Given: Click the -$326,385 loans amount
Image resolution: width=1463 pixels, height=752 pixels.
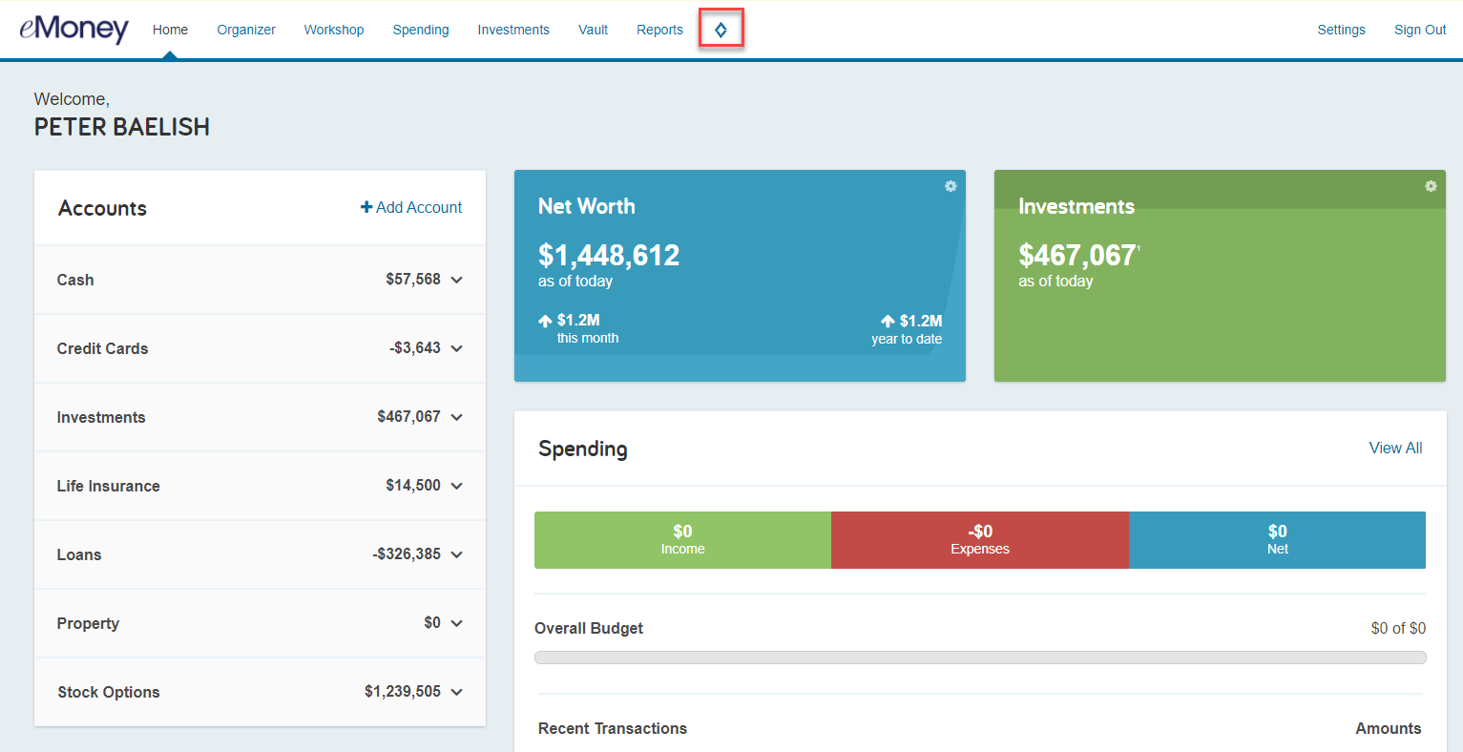Looking at the screenshot, I should pyautogui.click(x=407, y=554).
